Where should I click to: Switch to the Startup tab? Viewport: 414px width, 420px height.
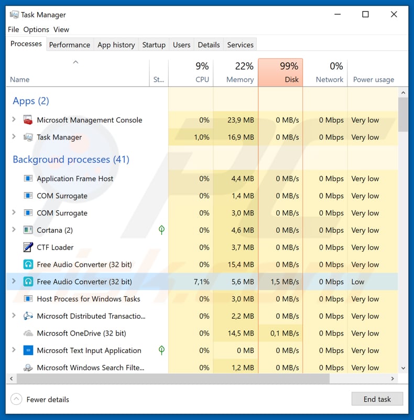coord(154,45)
